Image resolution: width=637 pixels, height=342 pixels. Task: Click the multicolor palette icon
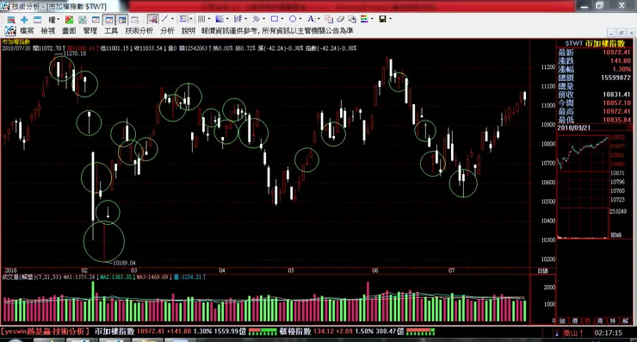(364, 19)
